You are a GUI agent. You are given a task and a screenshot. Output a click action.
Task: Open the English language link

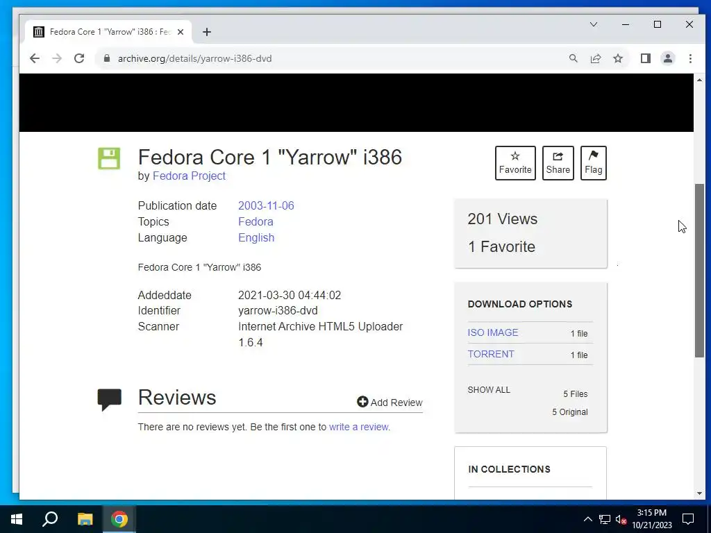click(x=256, y=237)
